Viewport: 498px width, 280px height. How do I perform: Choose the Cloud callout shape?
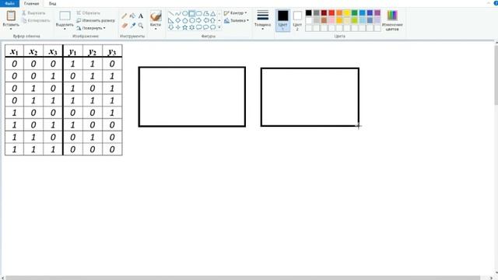pyautogui.click(x=212, y=27)
